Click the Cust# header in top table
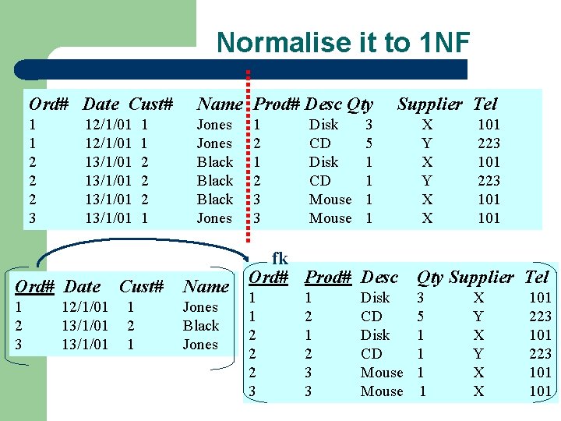Image resolution: width=561 pixels, height=421 pixels. point(151,104)
